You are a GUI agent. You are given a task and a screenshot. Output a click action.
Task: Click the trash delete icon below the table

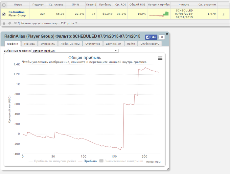(x=4, y=23)
